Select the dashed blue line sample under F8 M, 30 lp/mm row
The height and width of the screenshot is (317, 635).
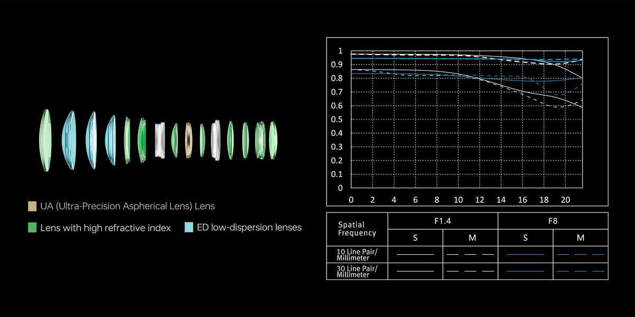(x=580, y=271)
